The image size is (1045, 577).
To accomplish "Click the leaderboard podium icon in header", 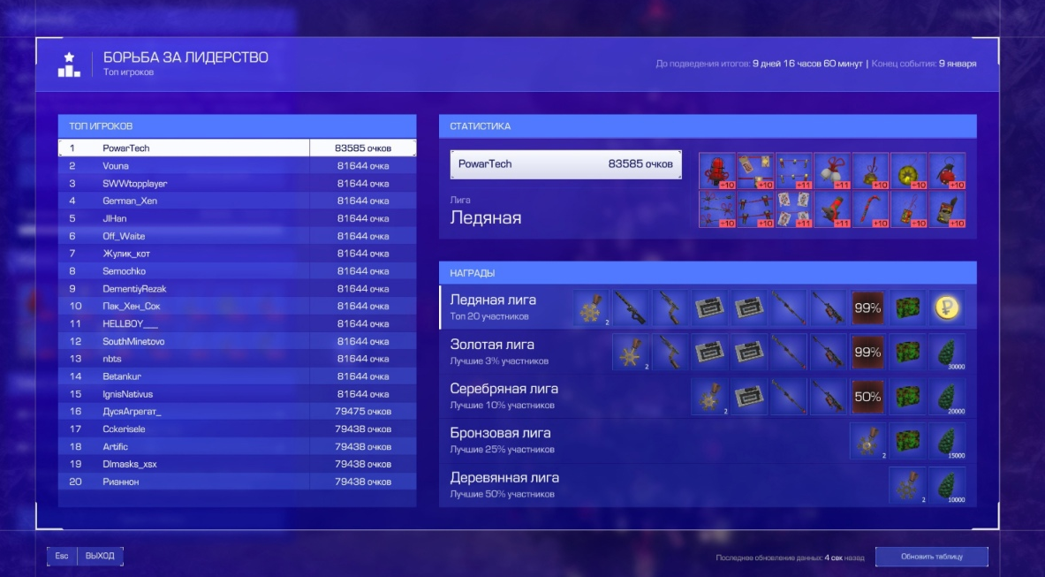I will pyautogui.click(x=69, y=65).
